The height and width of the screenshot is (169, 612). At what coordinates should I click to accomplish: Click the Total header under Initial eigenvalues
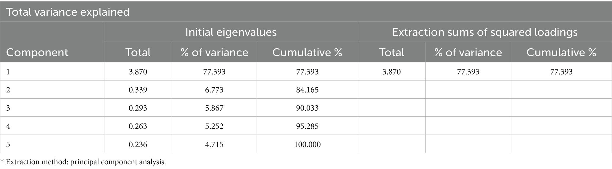tap(138, 52)
